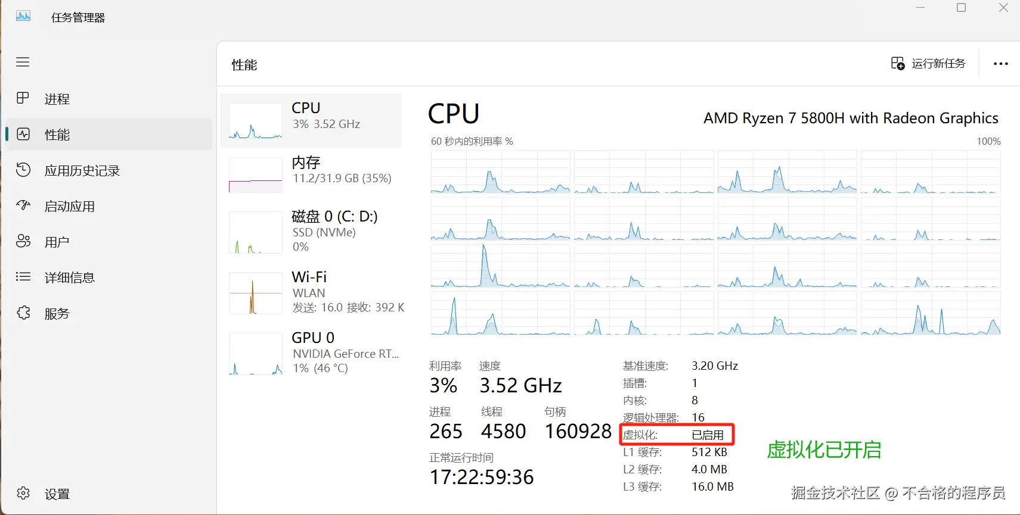
Task: Click the 性能 (Performance) sidebar icon
Action: tap(23, 134)
